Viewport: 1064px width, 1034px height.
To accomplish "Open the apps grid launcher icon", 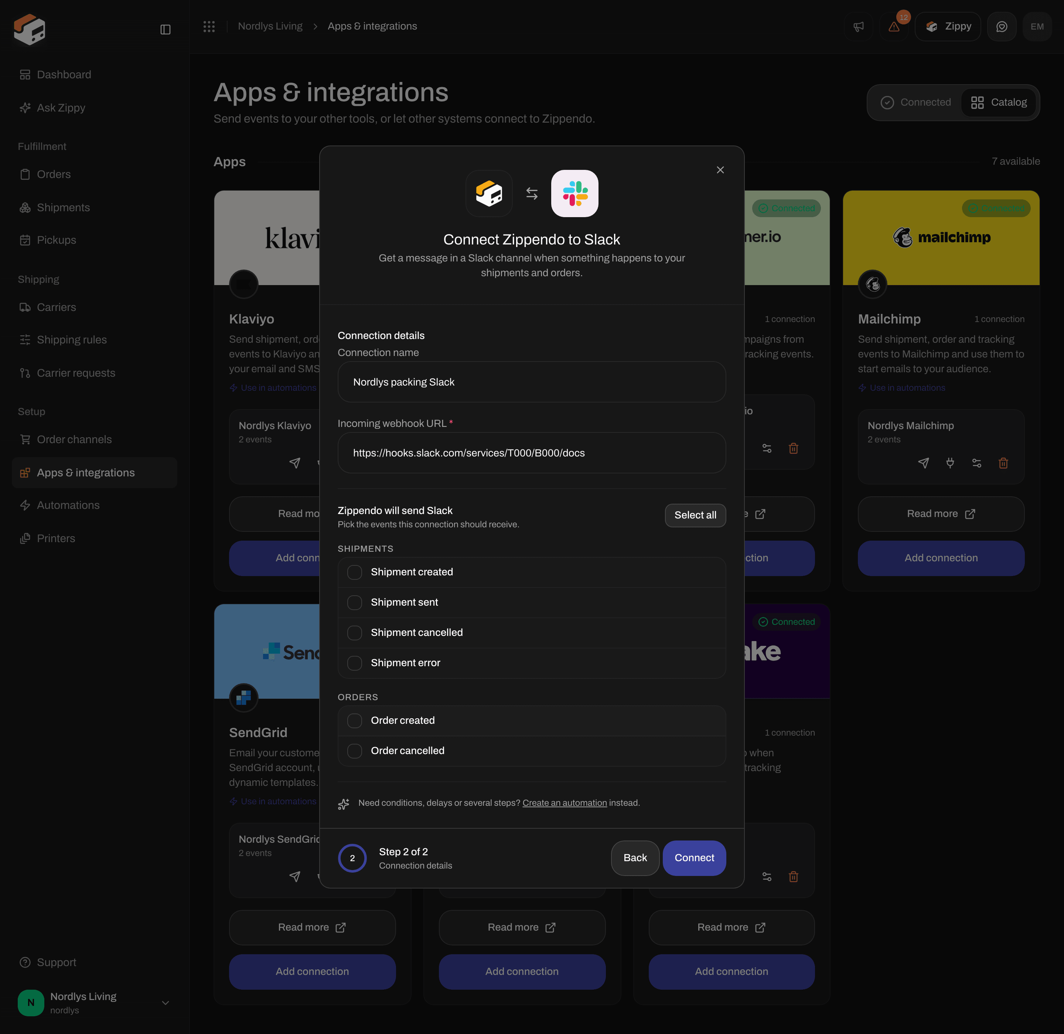I will (209, 26).
